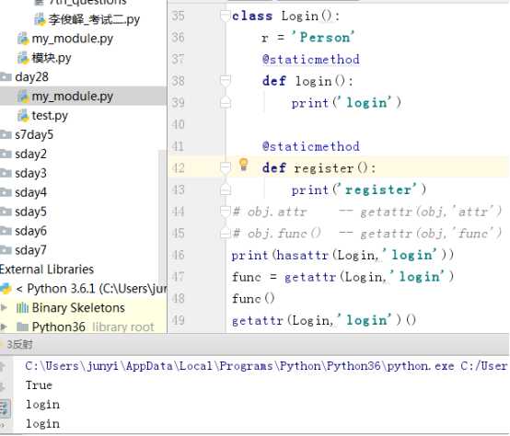
Task: Open my_module.py above 模块.py
Action: 72,39
